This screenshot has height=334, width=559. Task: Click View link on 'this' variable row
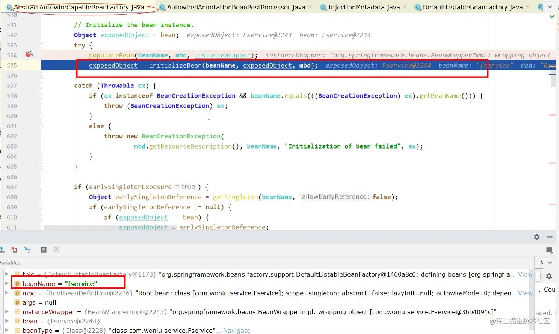[525, 274]
